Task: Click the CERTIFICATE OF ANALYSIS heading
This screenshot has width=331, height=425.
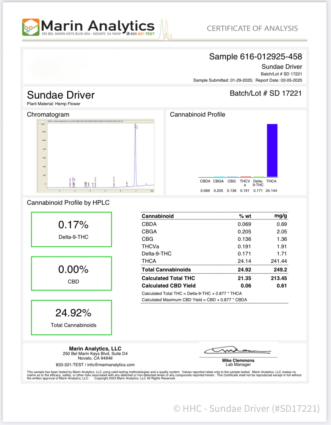Action: pyautogui.click(x=252, y=28)
